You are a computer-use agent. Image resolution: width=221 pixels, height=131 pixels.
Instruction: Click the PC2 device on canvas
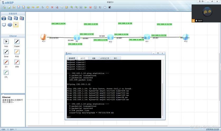click(x=186, y=37)
